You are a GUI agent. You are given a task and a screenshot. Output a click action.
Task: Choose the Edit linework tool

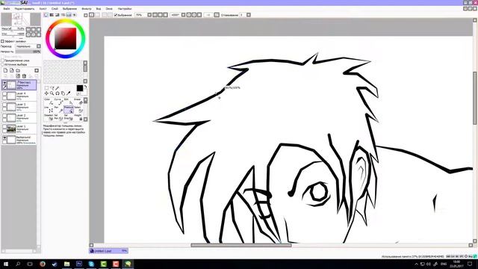tap(69, 102)
